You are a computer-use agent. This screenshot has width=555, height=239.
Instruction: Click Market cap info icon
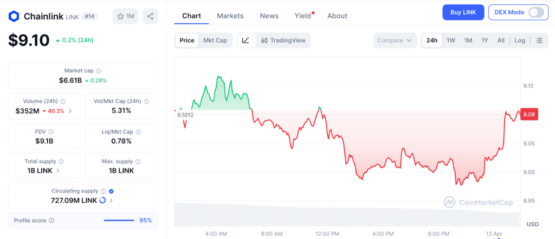[98, 71]
